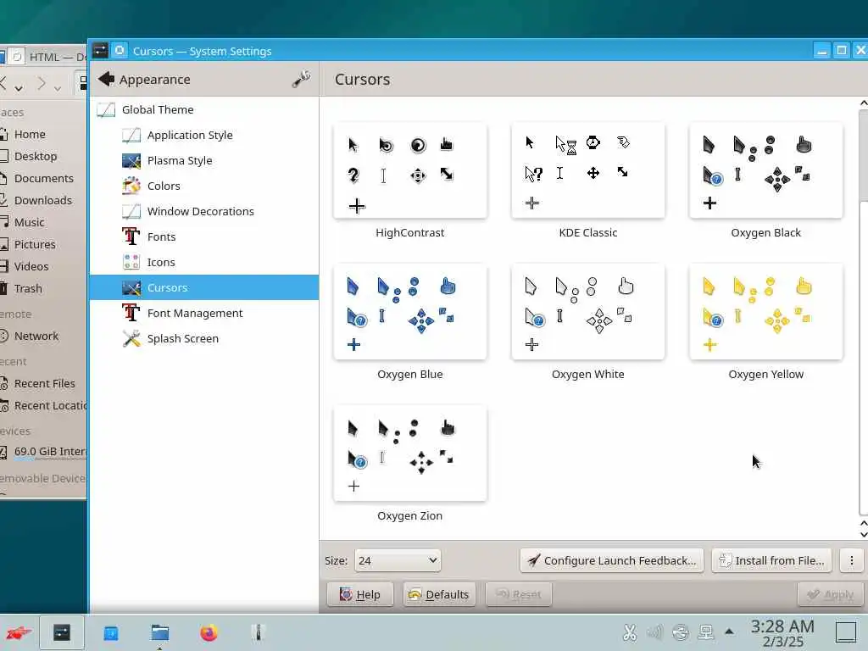Expand hidden system tray icons arrow

point(730,632)
